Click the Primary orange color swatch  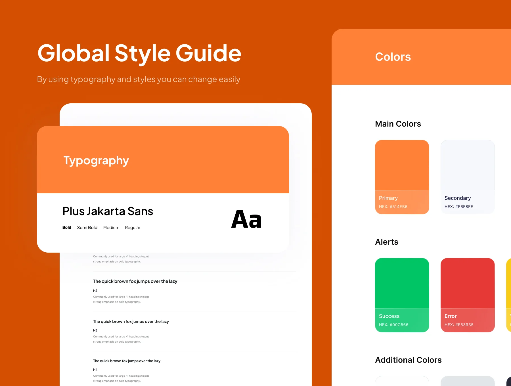(402, 177)
